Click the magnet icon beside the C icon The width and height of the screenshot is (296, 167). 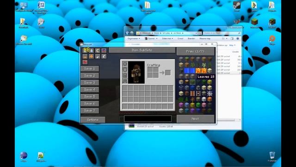[x=104, y=51]
